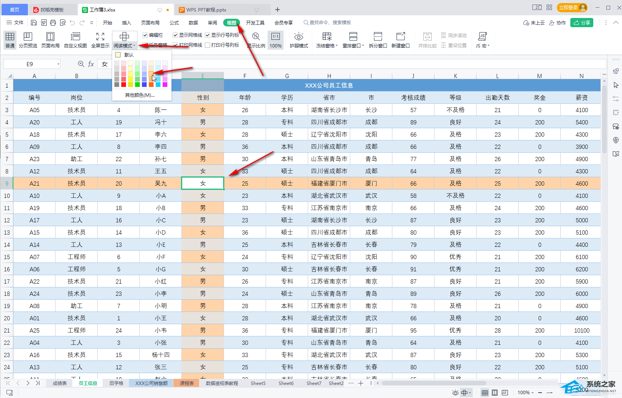Enable 打印行号列标 checkbox
The image size is (622, 398).
207,45
